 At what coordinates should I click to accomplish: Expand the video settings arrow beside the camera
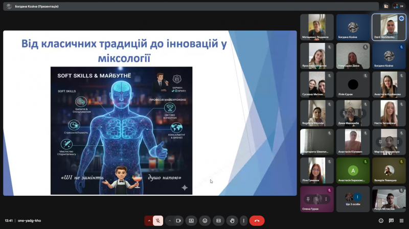tap(169, 220)
